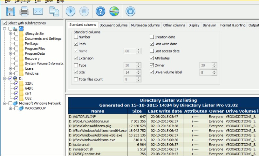
Task: Toggle Select with subdirectories checkbox
Action: point(5,23)
